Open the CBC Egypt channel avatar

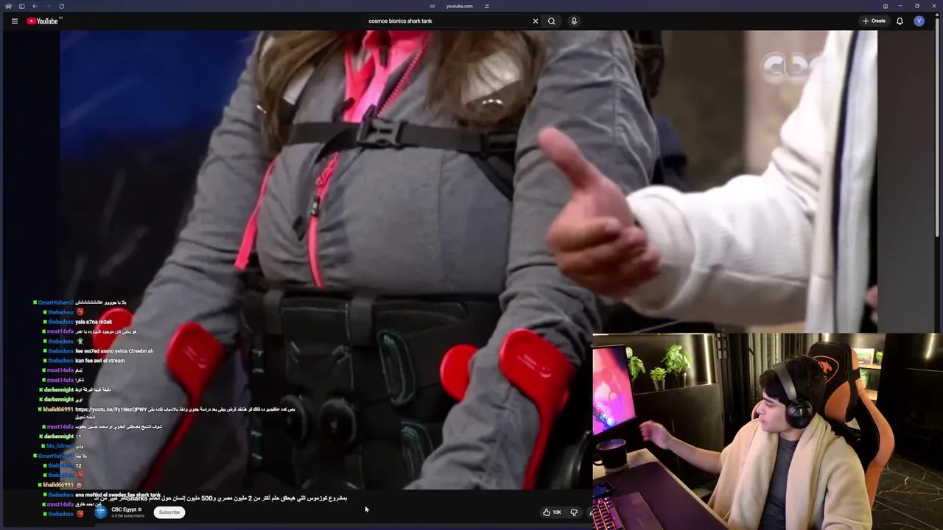click(101, 512)
